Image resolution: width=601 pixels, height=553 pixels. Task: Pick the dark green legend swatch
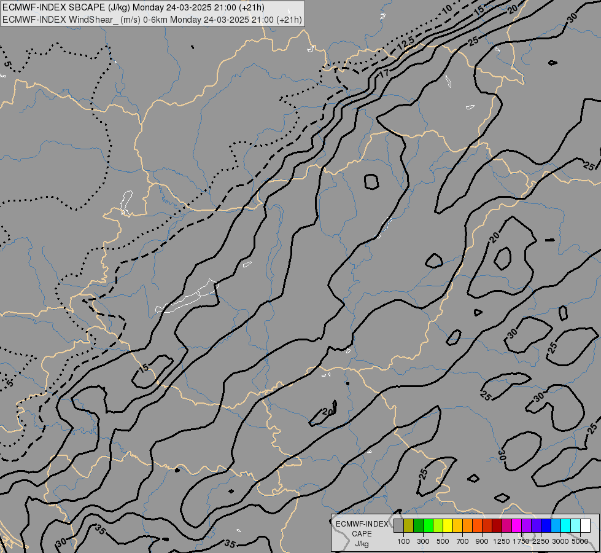coord(418,525)
